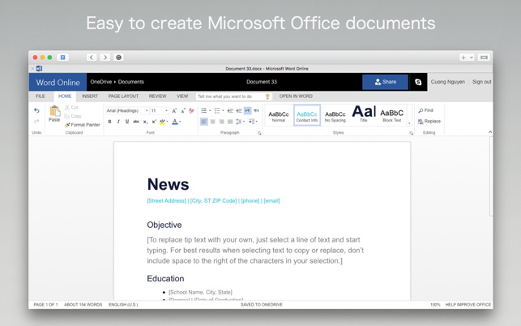The width and height of the screenshot is (521, 326).
Task: Decrease the paragraph indent
Action: (x=230, y=110)
